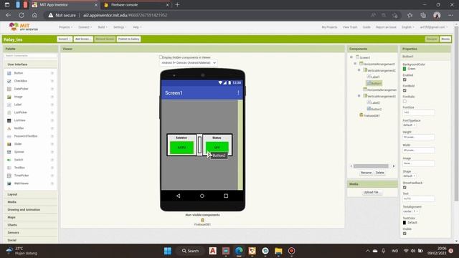The image size is (459, 258).
Task: Open the Android device preview size dropdown
Action: click(x=188, y=63)
